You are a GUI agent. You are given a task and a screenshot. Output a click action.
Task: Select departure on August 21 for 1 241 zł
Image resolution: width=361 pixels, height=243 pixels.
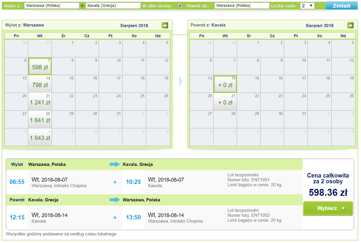[x=40, y=102]
